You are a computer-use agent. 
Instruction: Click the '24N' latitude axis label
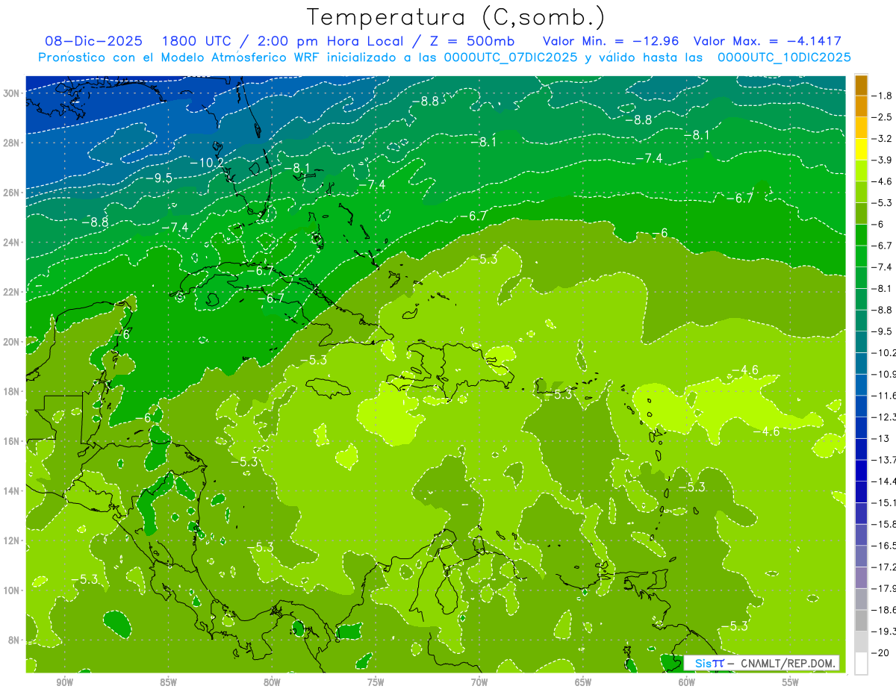(11, 243)
